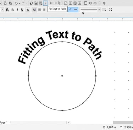Screen dimensions: 133x130
Task: Click the gear icon right after blank page icon
Action: click(x=90, y=3)
